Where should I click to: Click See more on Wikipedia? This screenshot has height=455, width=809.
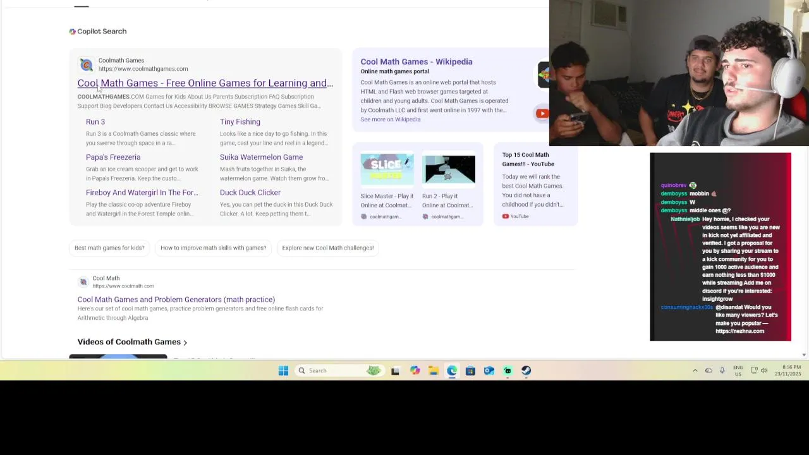click(x=390, y=119)
